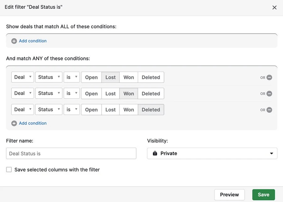Click the plus icon in the ALL conditions section
The width and height of the screenshot is (283, 202).
(x=14, y=41)
